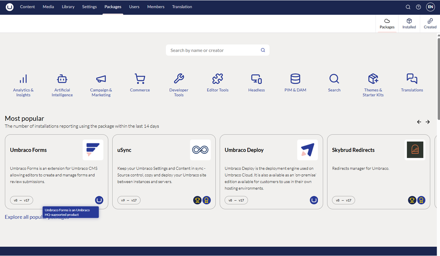Open the search magnifier in top bar

tap(408, 7)
